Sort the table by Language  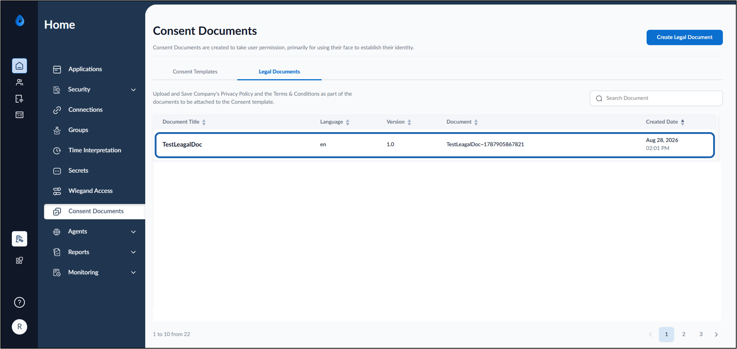point(348,122)
